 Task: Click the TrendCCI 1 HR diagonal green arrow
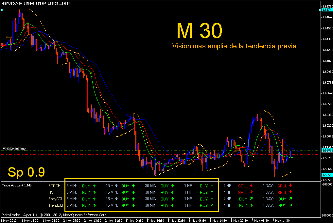(x=212, y=205)
